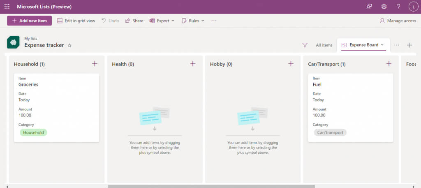
Task: Open the user account avatar
Action: pyautogui.click(x=413, y=7)
